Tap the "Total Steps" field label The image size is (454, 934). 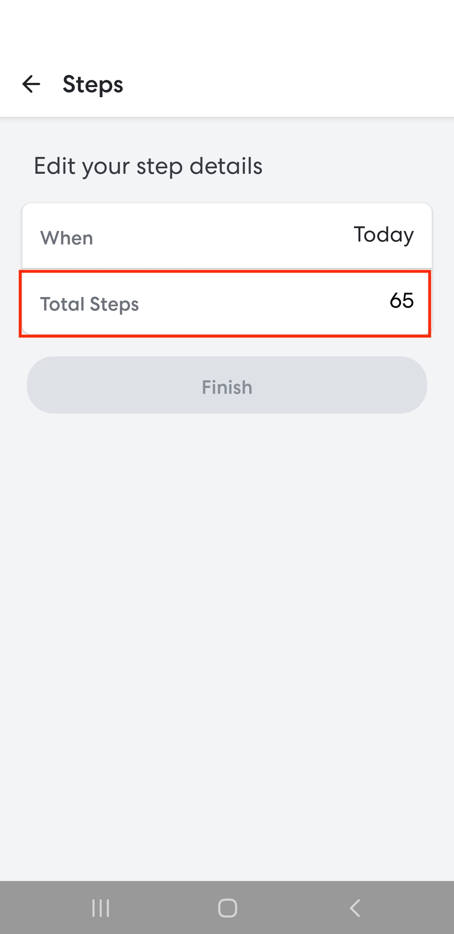[90, 304]
